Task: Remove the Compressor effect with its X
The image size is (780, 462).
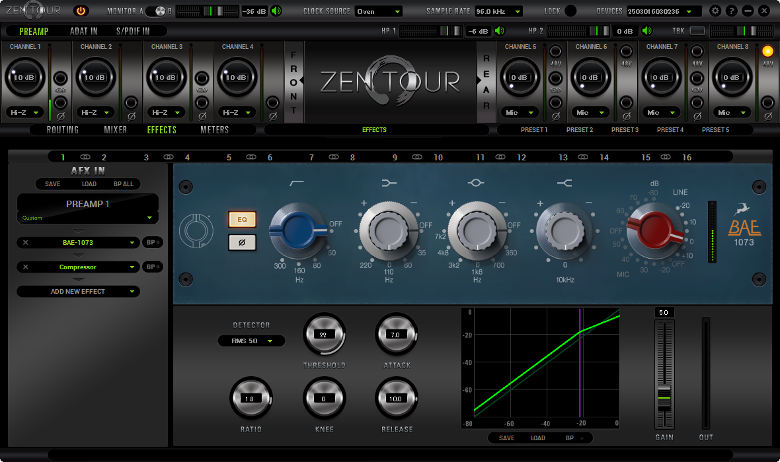Action: (25, 267)
